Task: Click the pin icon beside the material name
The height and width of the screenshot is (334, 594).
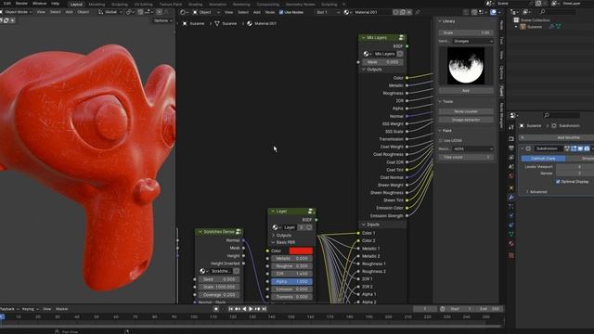Action: coord(418,12)
